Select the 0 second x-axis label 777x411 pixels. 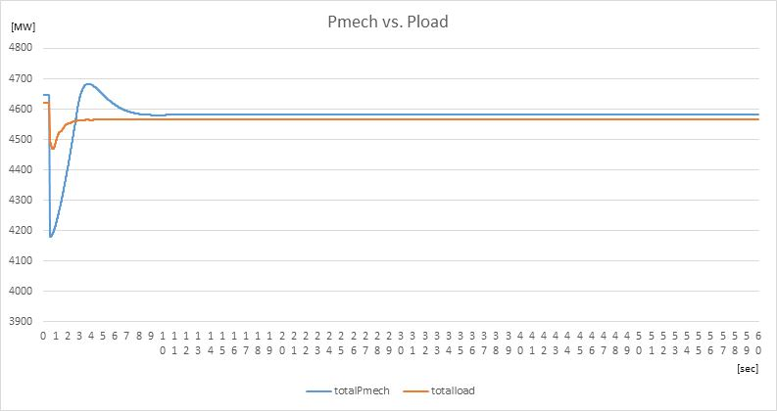[x=43, y=337]
